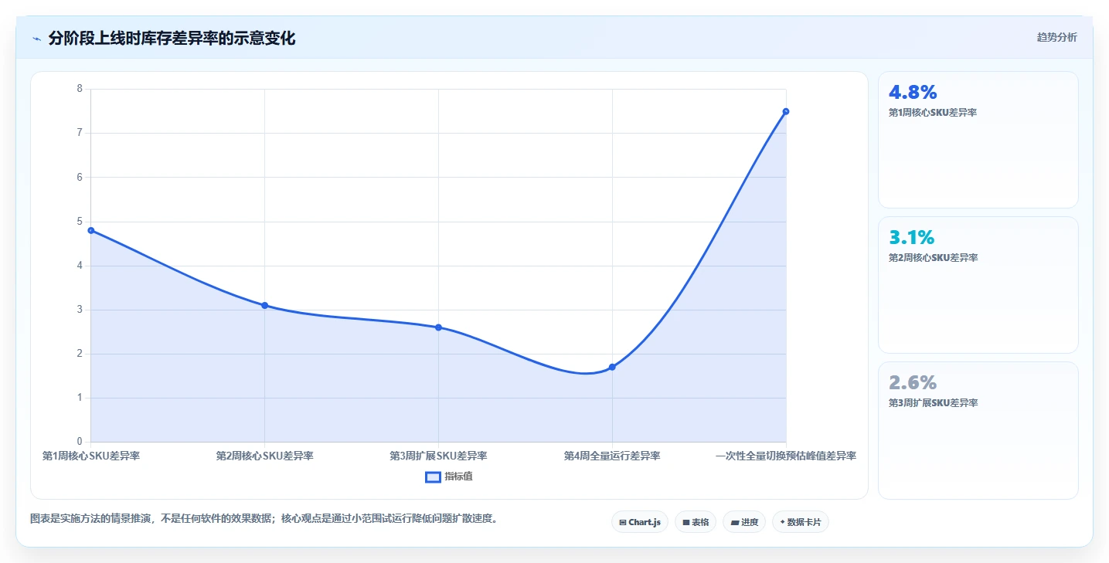Click the lightning icon beside the chart title
The image size is (1109, 563).
point(36,39)
